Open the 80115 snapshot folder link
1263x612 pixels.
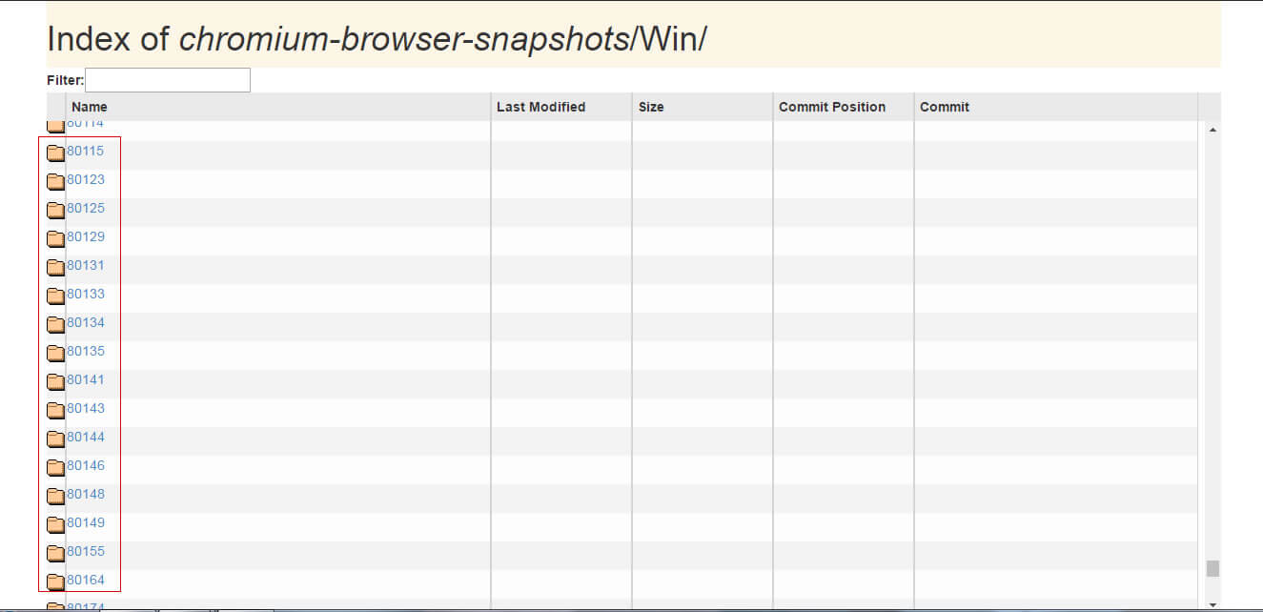pyautogui.click(x=86, y=151)
